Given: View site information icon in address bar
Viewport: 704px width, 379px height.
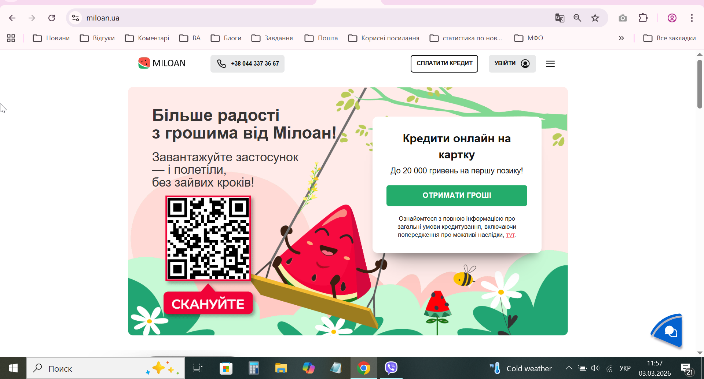Looking at the screenshot, I should (x=76, y=18).
